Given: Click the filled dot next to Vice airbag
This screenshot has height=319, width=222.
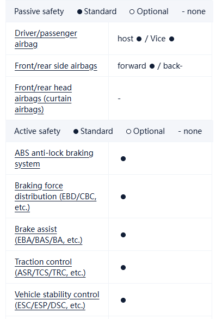Looking at the screenshot, I should pos(171,39).
